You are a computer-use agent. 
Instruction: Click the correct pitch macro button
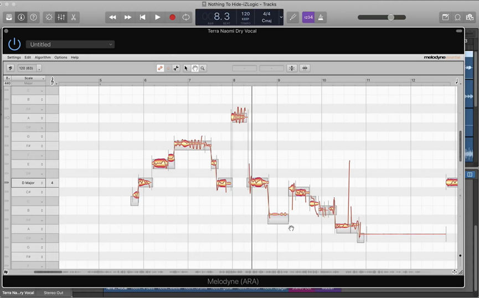tap(292, 68)
